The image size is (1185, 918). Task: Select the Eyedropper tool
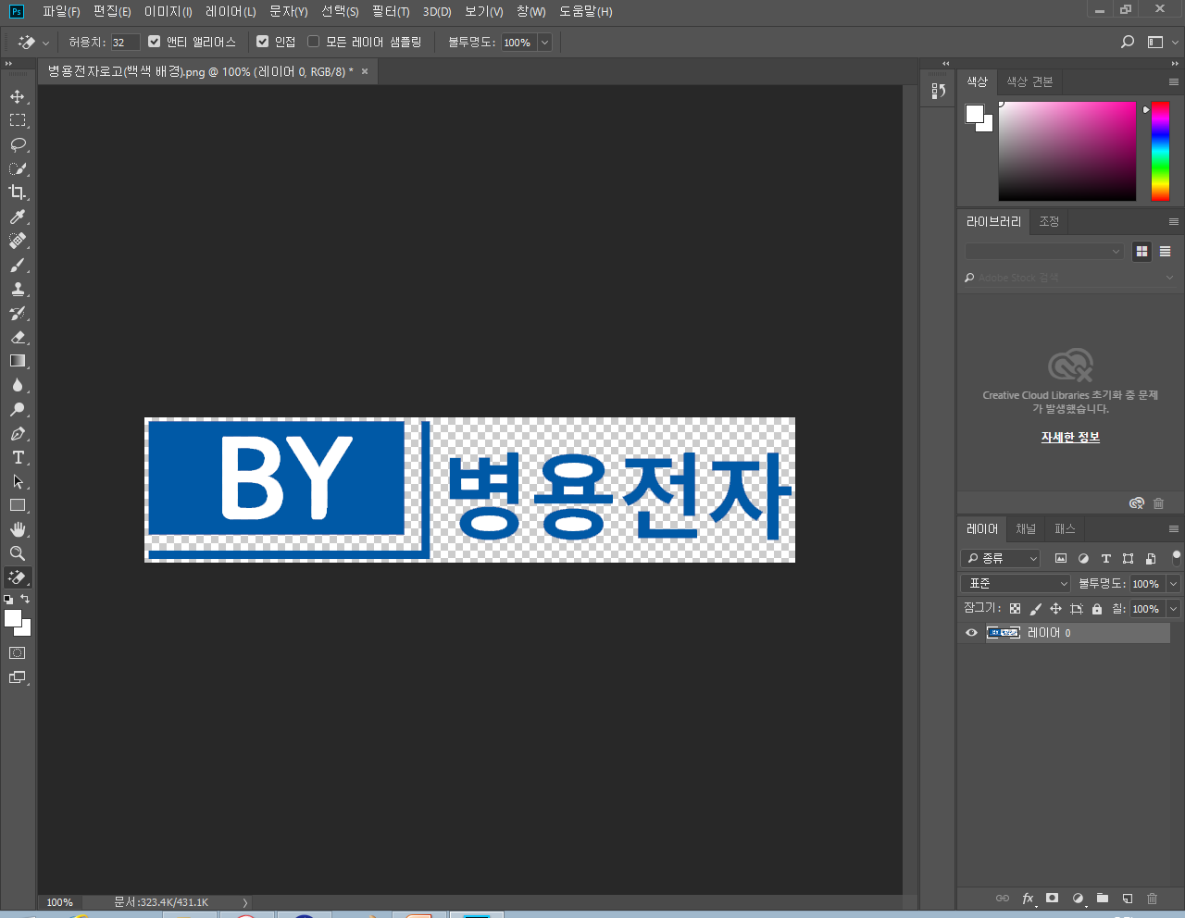[18, 217]
